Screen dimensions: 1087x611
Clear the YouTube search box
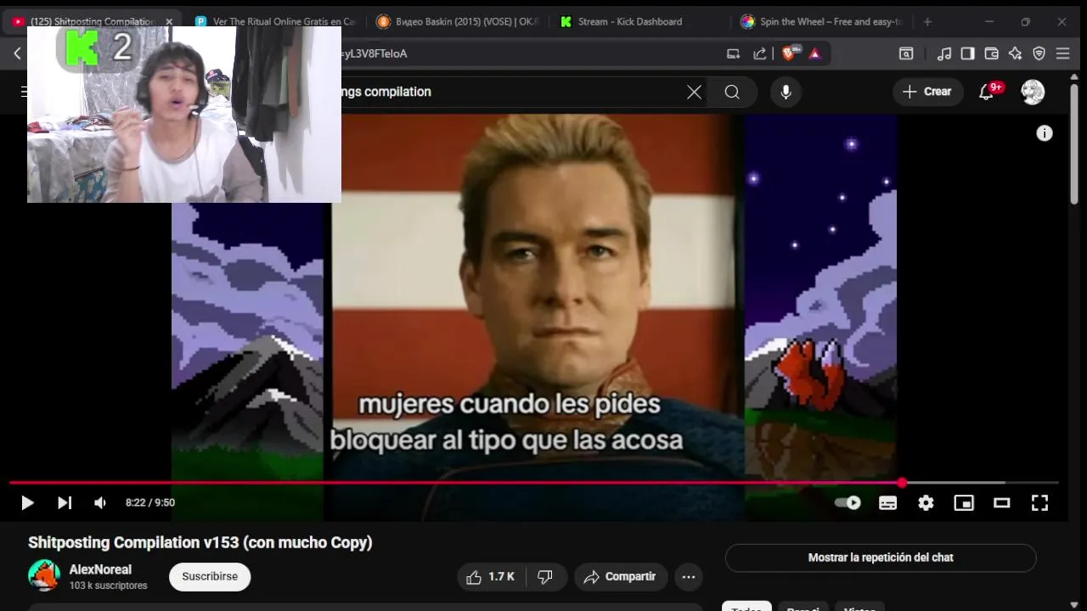pos(694,92)
